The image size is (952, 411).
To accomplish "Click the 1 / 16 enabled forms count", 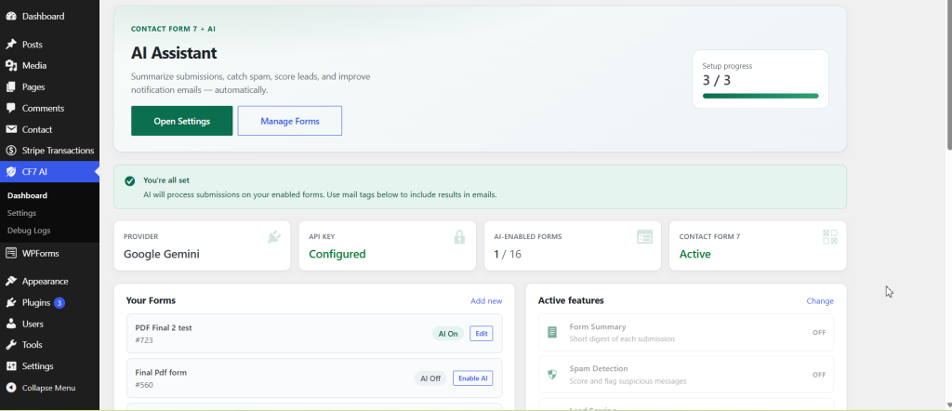I will click(x=508, y=255).
